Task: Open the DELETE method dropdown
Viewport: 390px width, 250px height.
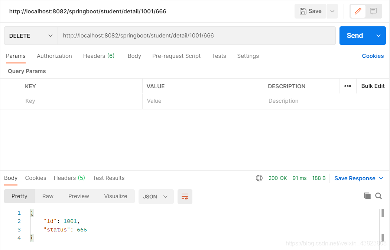Action: (31, 36)
